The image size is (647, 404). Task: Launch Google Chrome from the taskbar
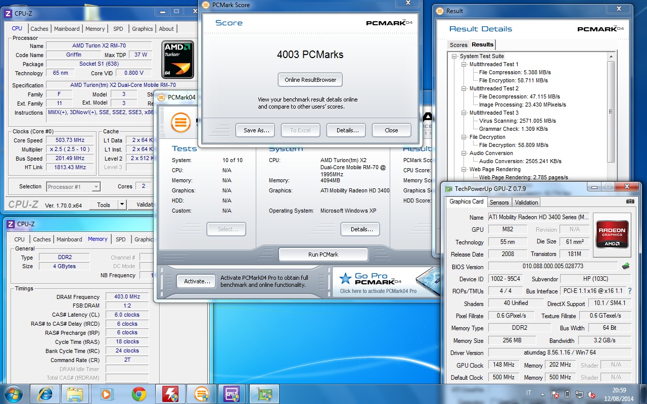tap(138, 394)
